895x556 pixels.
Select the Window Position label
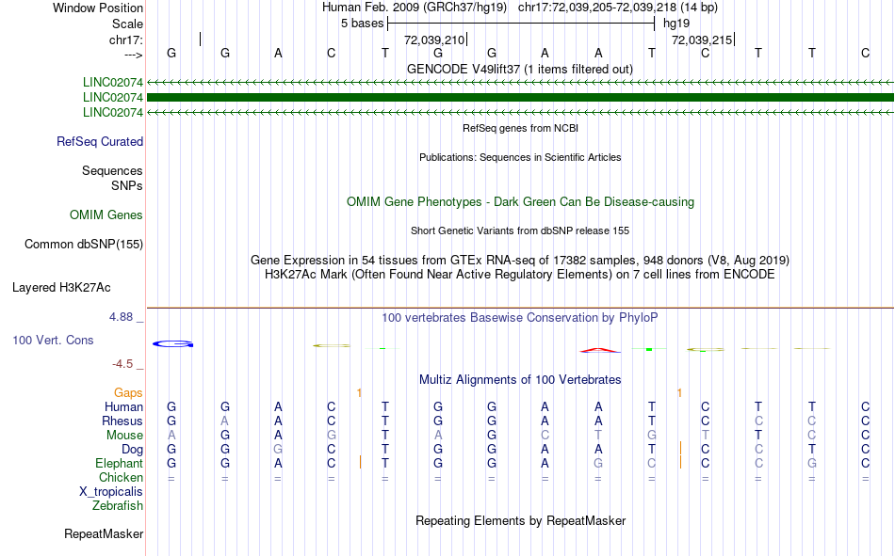98,8
